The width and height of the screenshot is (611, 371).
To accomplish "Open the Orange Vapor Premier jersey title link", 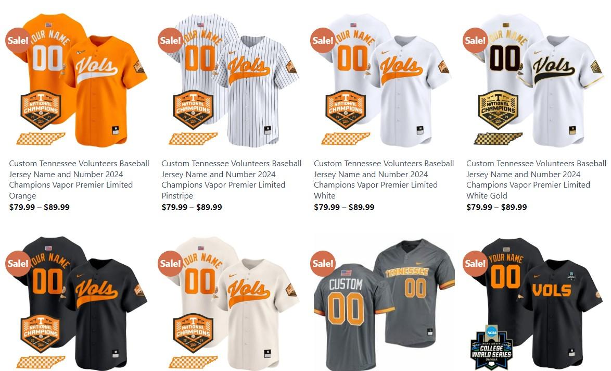I will coord(79,179).
